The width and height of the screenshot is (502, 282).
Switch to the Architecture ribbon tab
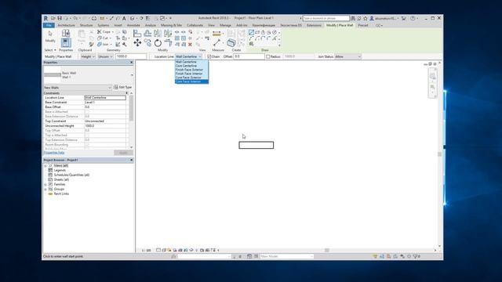(x=66, y=25)
